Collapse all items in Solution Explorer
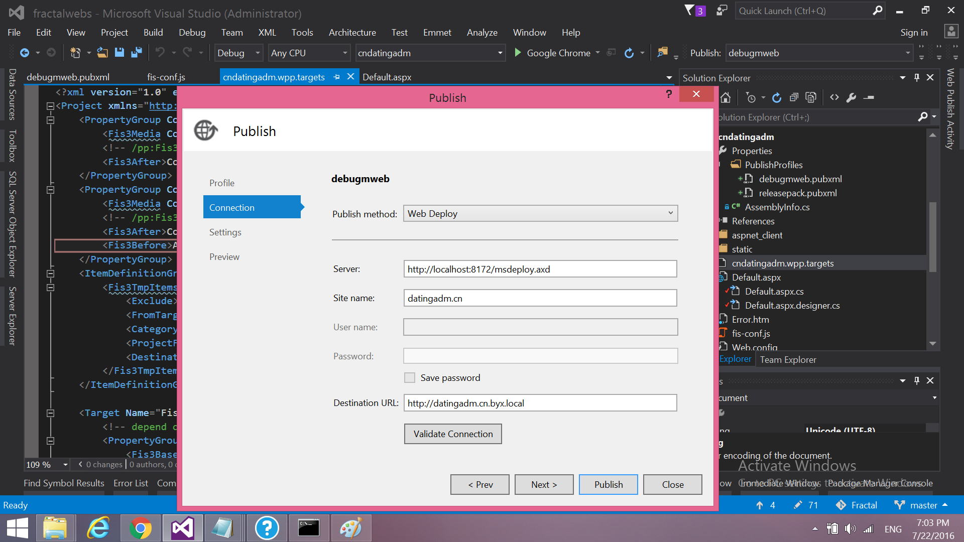 click(794, 98)
